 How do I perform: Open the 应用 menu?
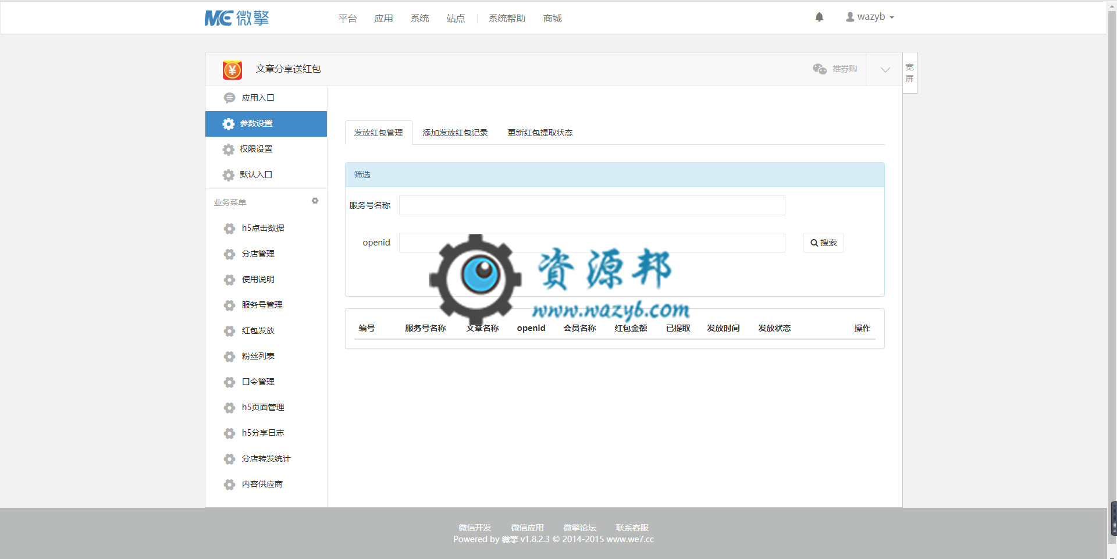[383, 19]
